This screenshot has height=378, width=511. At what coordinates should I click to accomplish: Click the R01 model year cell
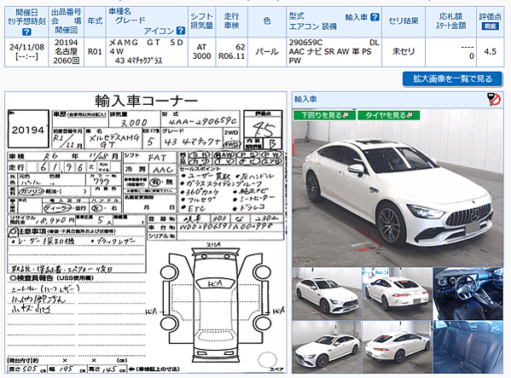(95, 52)
